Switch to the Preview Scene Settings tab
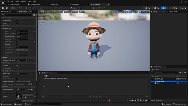The width and height of the screenshot is (188, 106). coord(173,11)
